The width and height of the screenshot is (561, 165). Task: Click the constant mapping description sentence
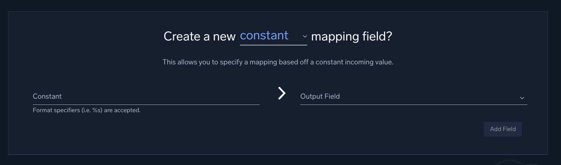[x=278, y=62]
